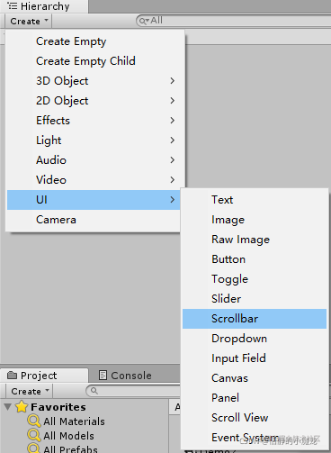This screenshot has height=453, width=331.
Task: Click the Console tab document icon
Action: (103, 376)
